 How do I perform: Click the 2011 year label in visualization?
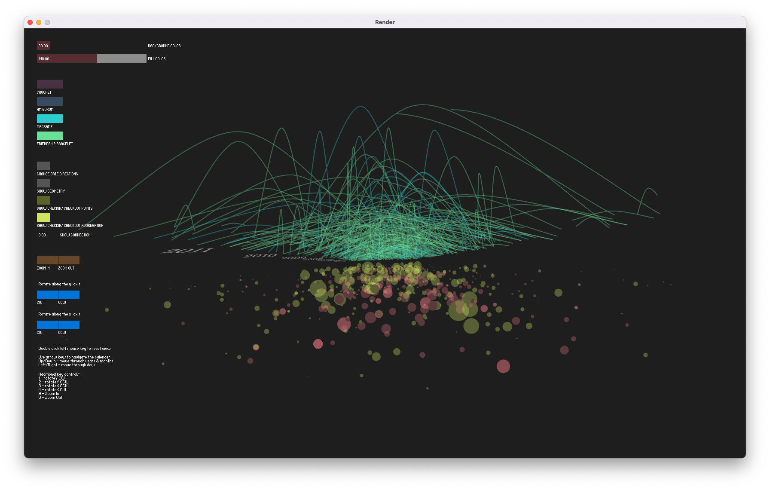pyautogui.click(x=187, y=251)
